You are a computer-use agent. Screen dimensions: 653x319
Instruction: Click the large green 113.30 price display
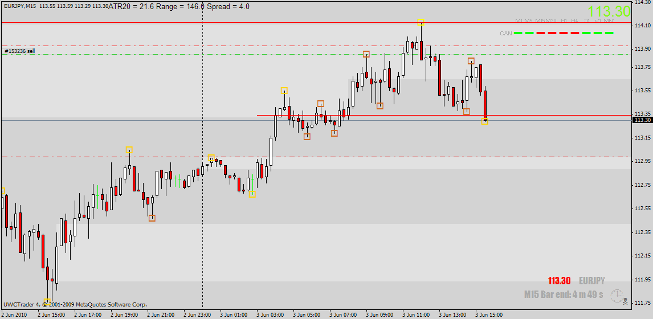[x=610, y=11]
